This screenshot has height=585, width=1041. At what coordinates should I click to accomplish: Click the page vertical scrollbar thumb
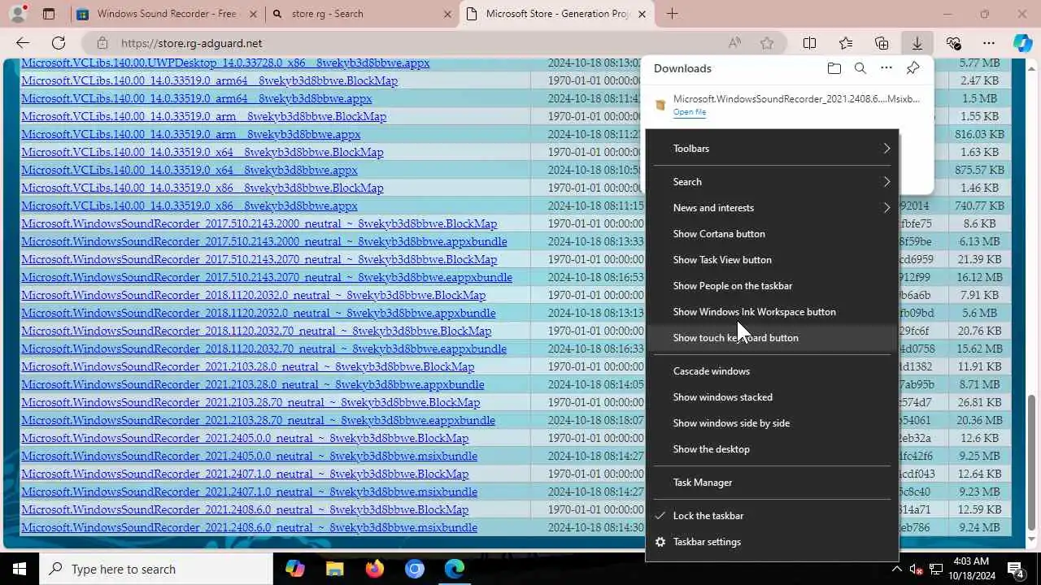click(x=1033, y=461)
